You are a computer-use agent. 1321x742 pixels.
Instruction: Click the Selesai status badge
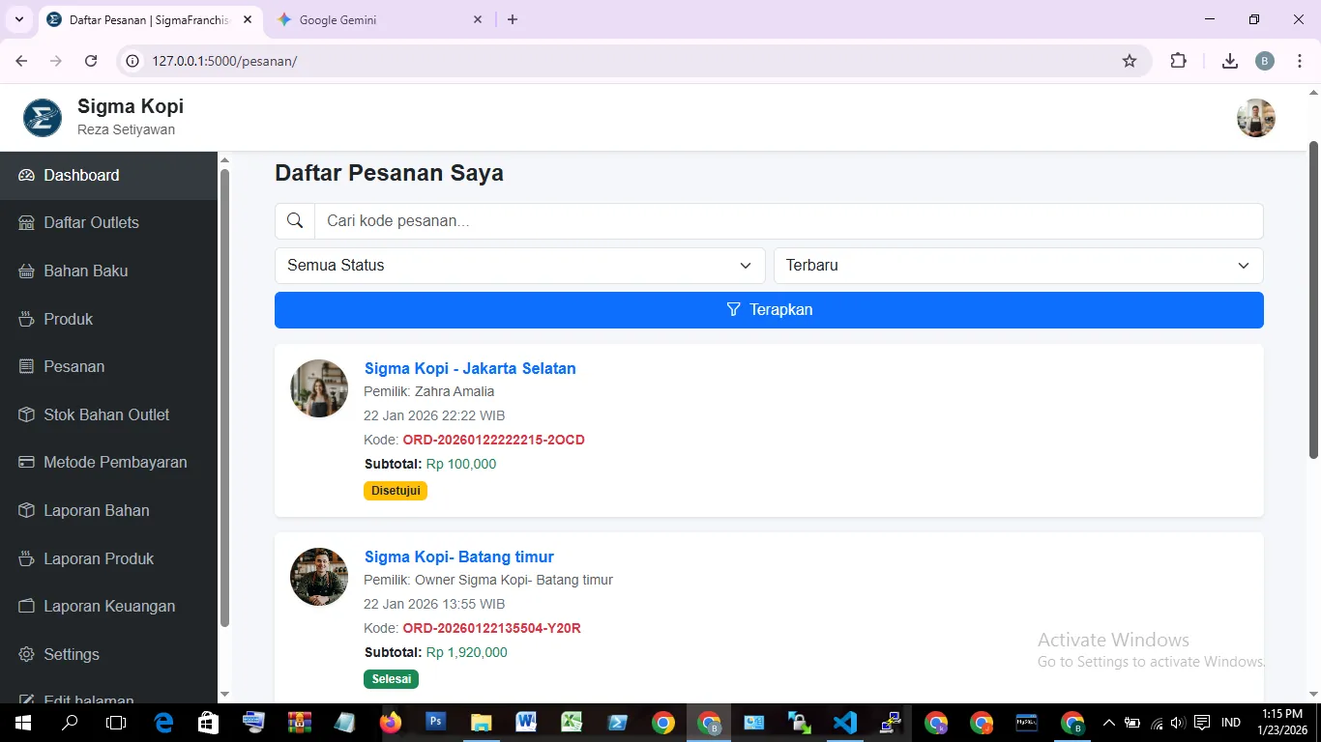tap(392, 679)
